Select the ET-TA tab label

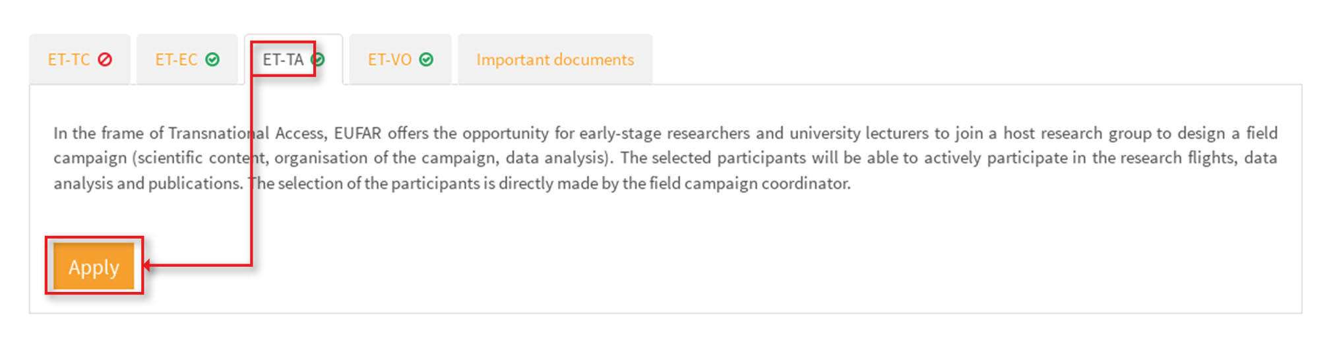pos(283,59)
